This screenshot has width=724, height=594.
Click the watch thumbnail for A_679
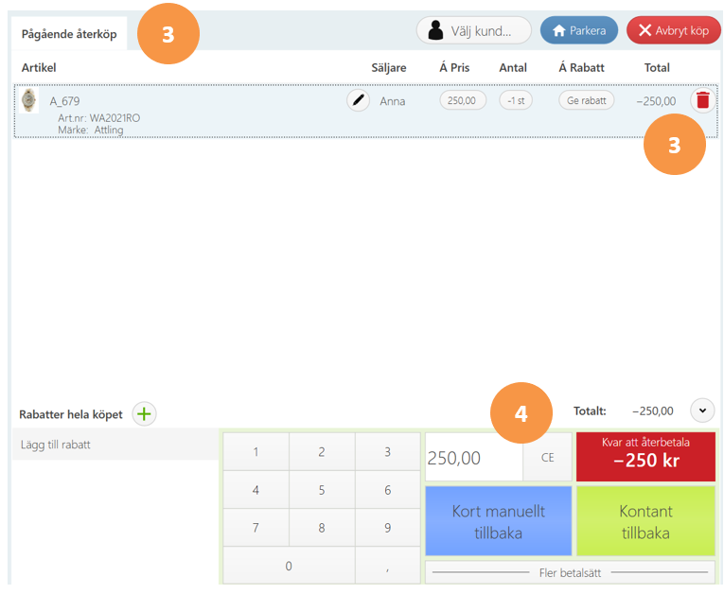tap(29, 100)
